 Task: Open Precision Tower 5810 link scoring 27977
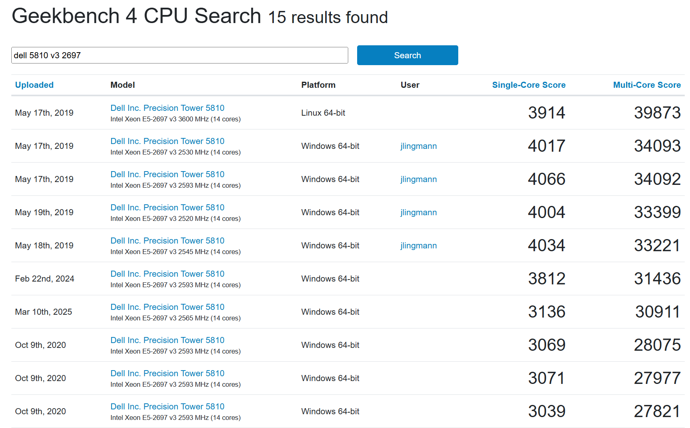[x=167, y=373]
